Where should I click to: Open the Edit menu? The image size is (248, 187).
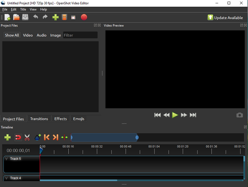[14, 9]
